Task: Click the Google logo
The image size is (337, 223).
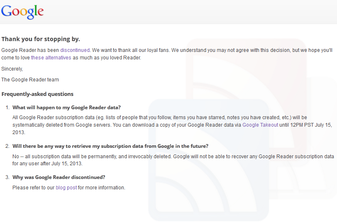Action: click(x=22, y=12)
